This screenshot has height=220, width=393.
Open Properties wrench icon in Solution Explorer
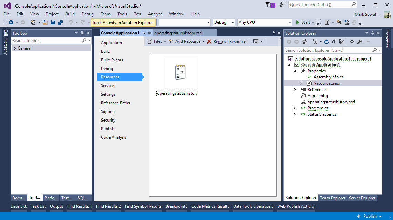[x=359, y=42]
